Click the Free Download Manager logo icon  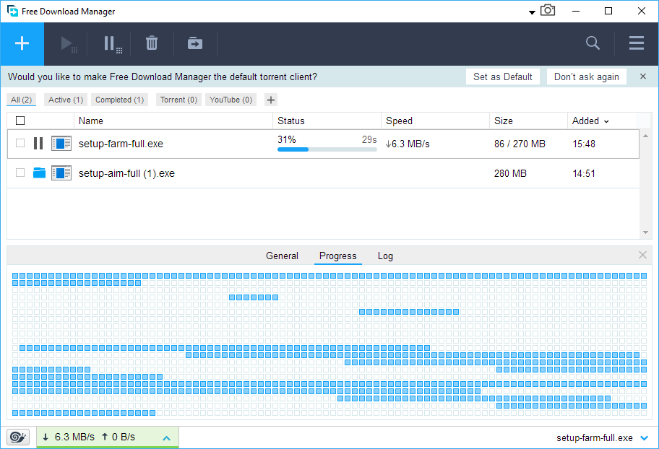[x=12, y=11]
